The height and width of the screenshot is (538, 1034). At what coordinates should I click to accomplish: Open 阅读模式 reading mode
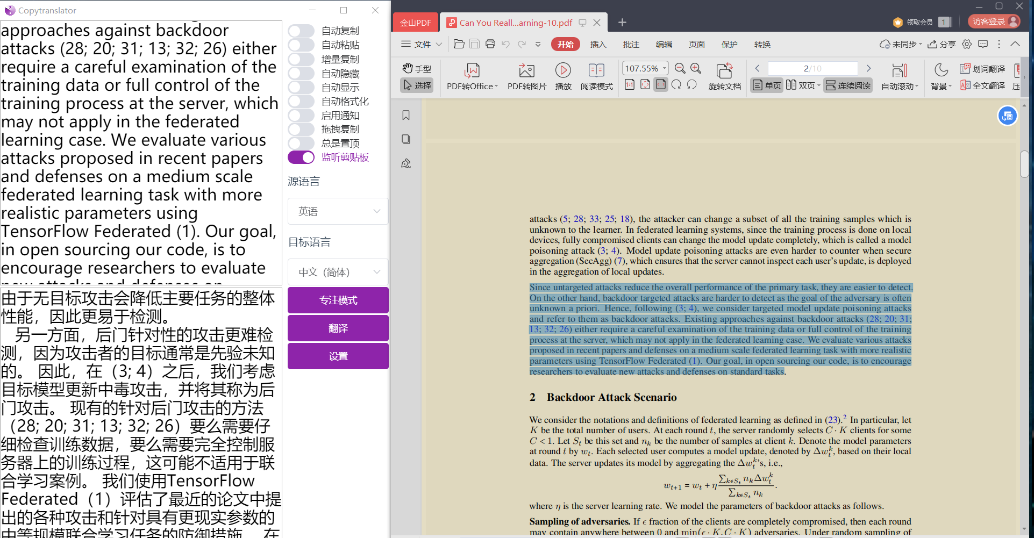point(596,76)
